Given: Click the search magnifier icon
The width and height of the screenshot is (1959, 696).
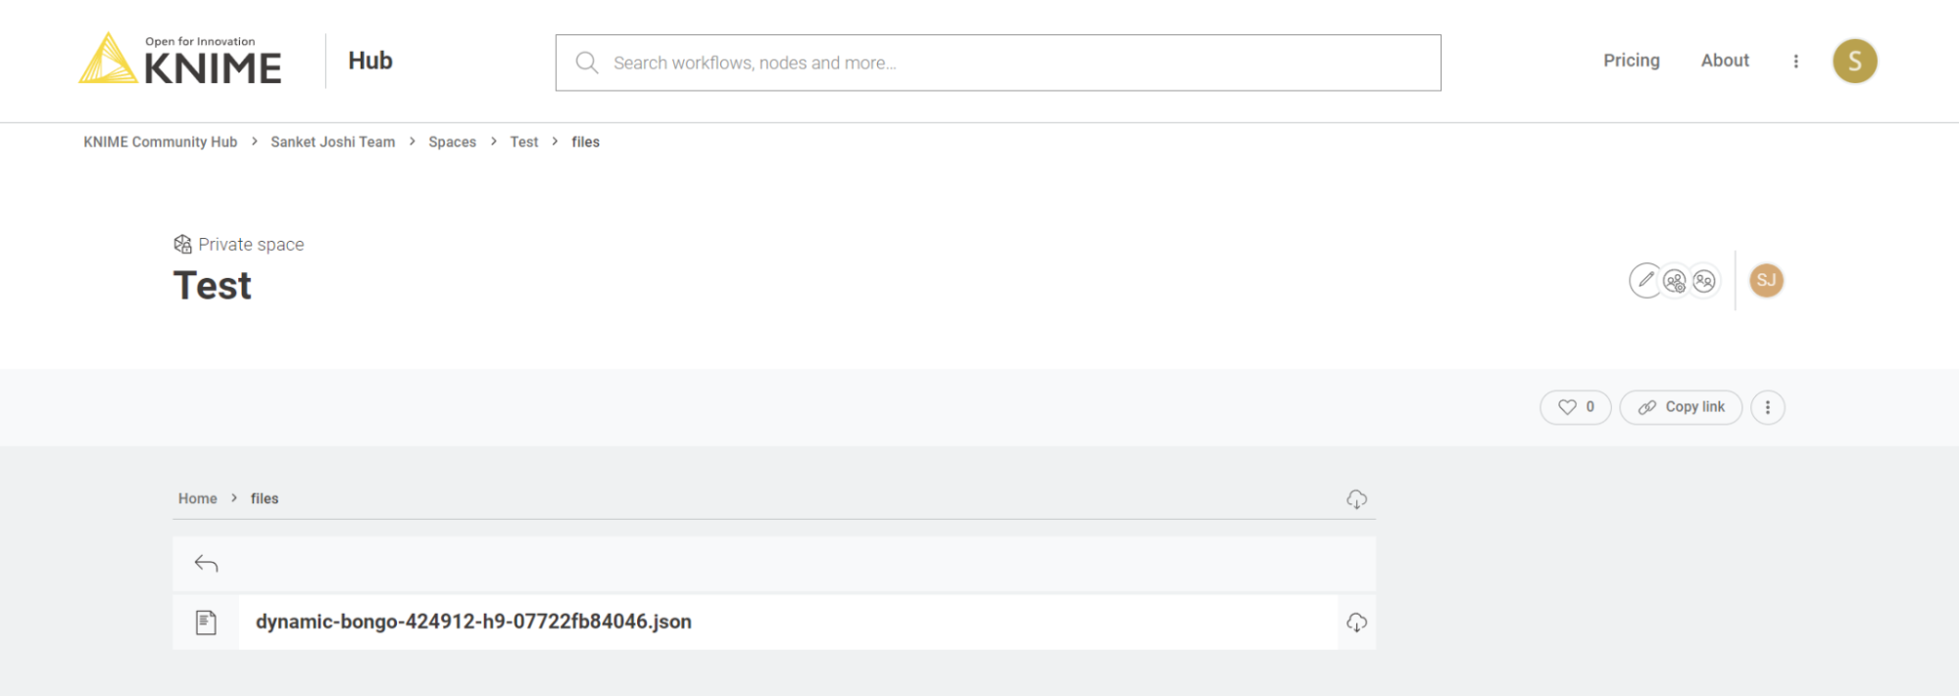Looking at the screenshot, I should pyautogui.click(x=587, y=63).
